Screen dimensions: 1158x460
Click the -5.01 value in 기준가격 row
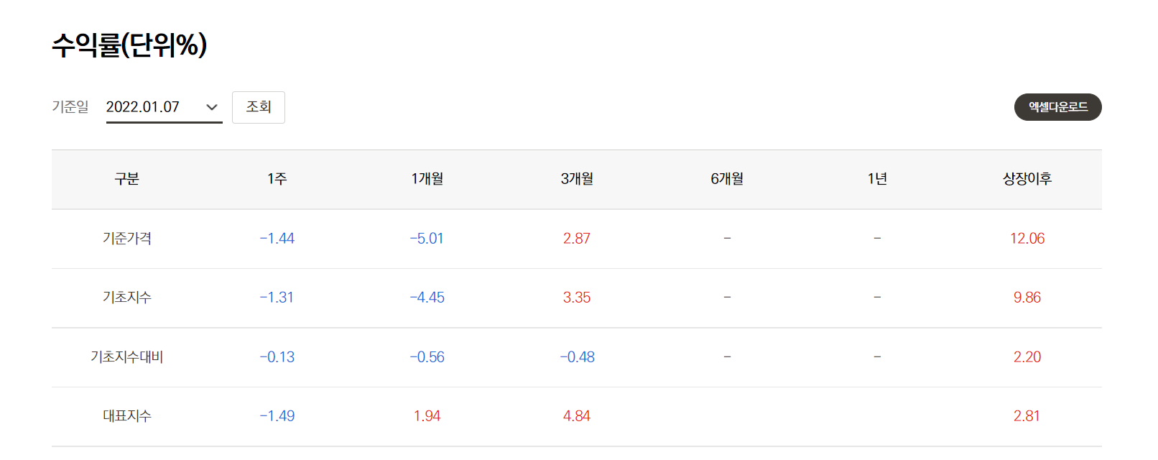click(427, 239)
